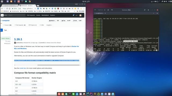Click the clock in the top panel
The height and width of the screenshot is (96, 172).
[86, 1]
